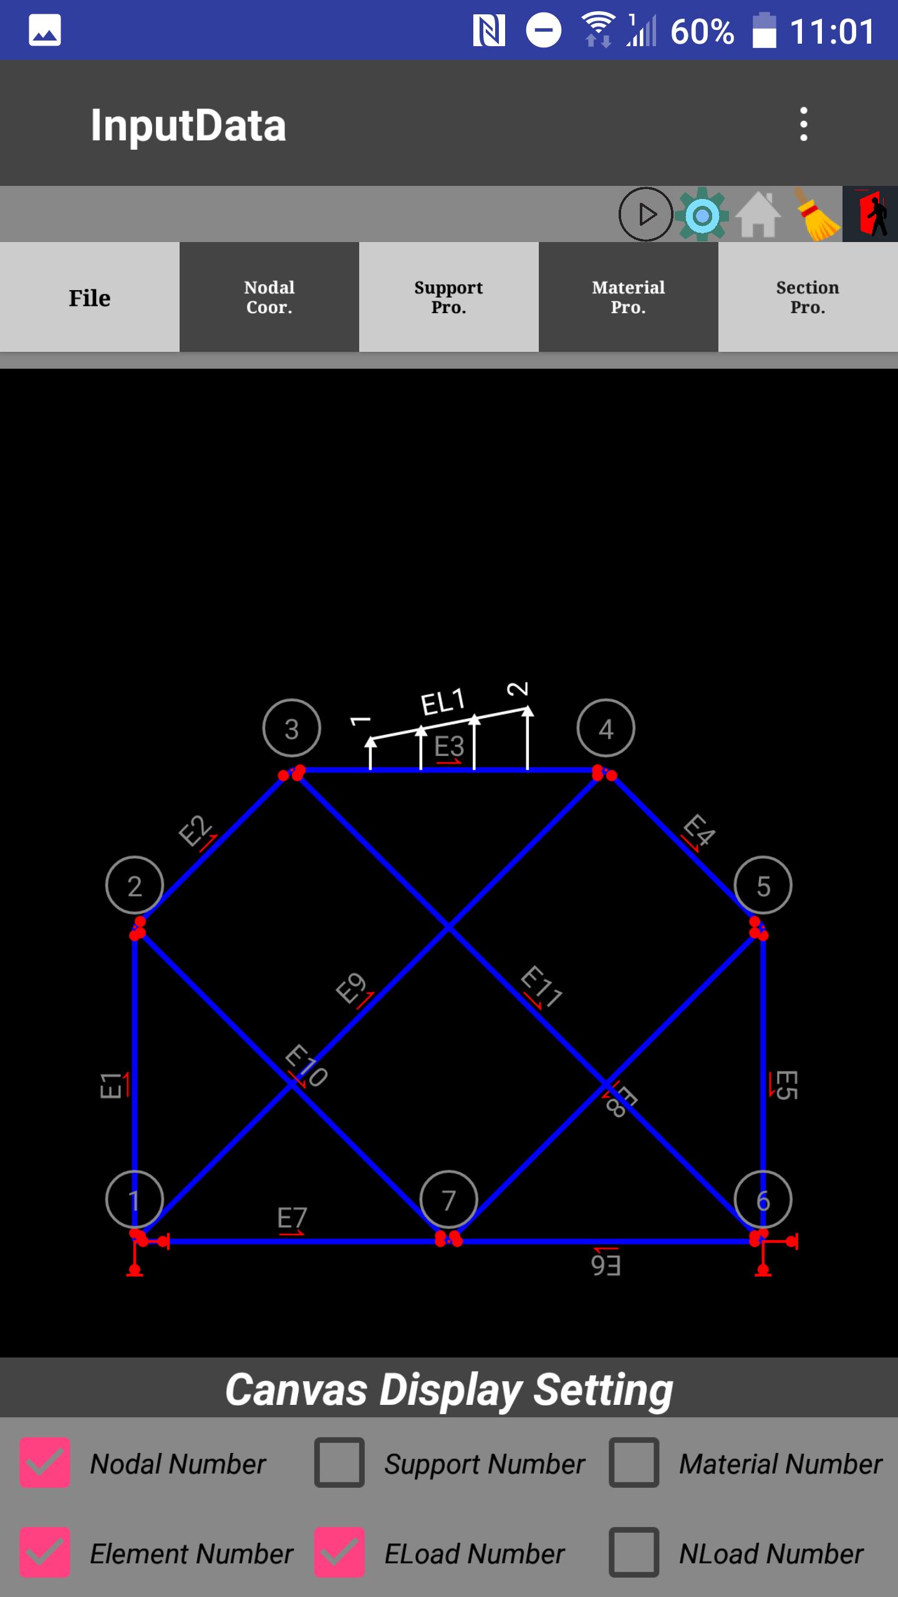The width and height of the screenshot is (898, 1597).
Task: Enable the Support Number checkbox
Action: click(339, 1463)
